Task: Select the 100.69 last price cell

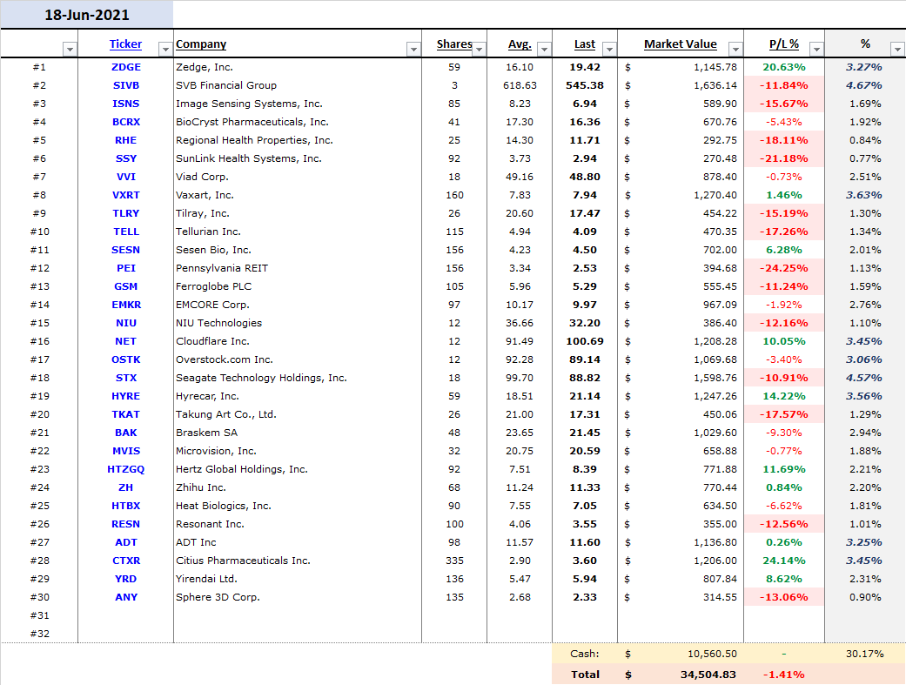Action: (x=585, y=342)
